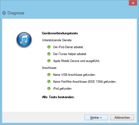This screenshot has width=139, height=125.
Task: Click the Alle Tests bestanden result
Action: (x=58, y=97)
